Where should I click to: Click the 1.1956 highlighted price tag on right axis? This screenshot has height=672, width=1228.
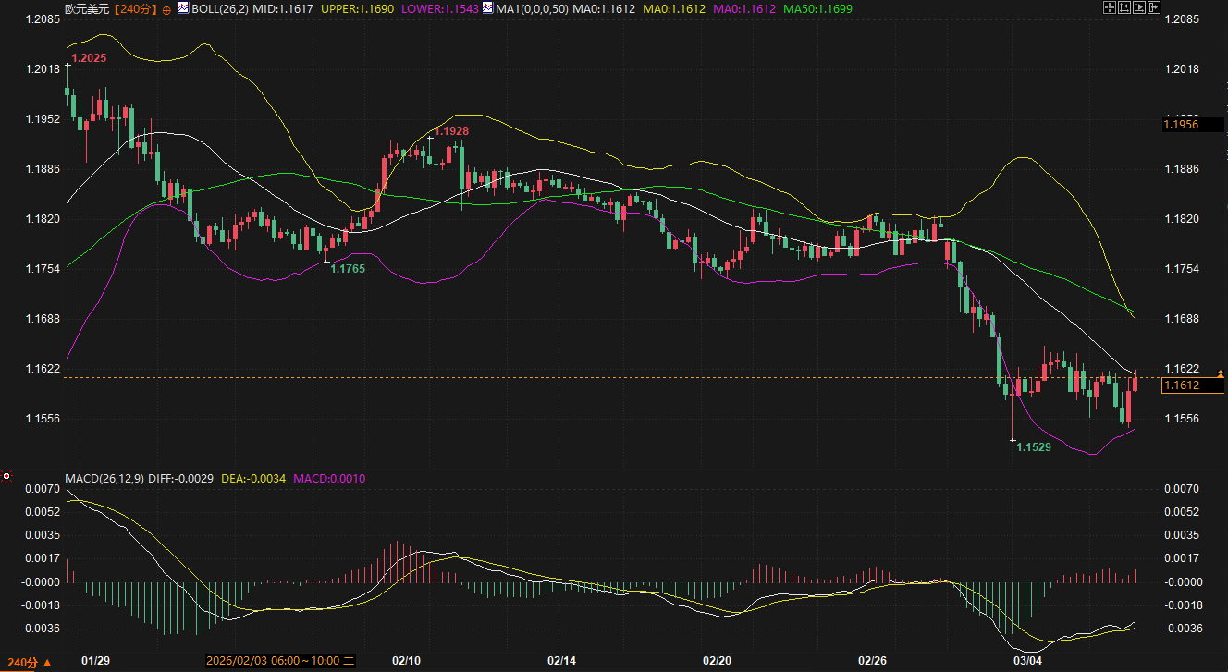pyautogui.click(x=1182, y=124)
